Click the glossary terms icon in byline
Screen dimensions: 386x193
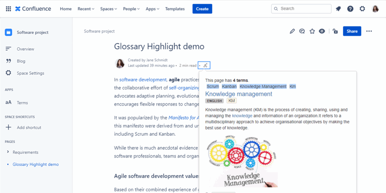(x=205, y=66)
